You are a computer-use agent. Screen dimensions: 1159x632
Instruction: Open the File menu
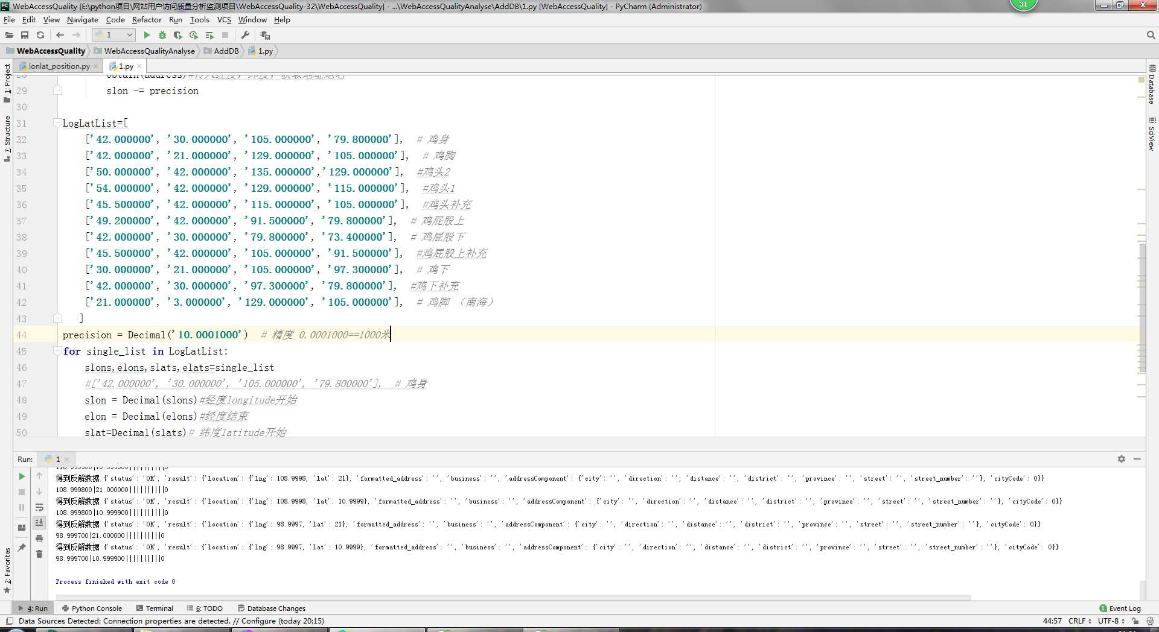pos(9,19)
